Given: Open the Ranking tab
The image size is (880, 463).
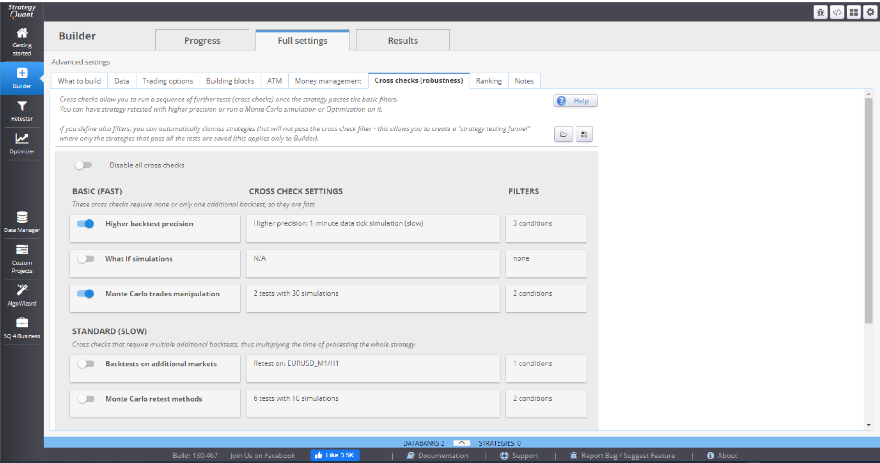Looking at the screenshot, I should [489, 81].
